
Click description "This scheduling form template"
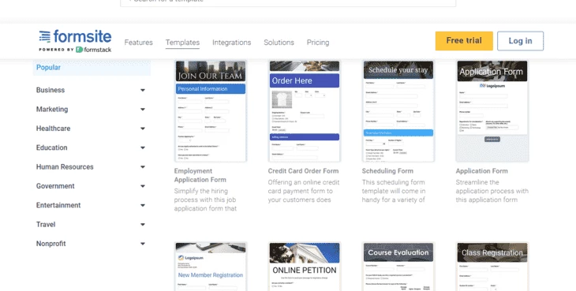[394, 191]
